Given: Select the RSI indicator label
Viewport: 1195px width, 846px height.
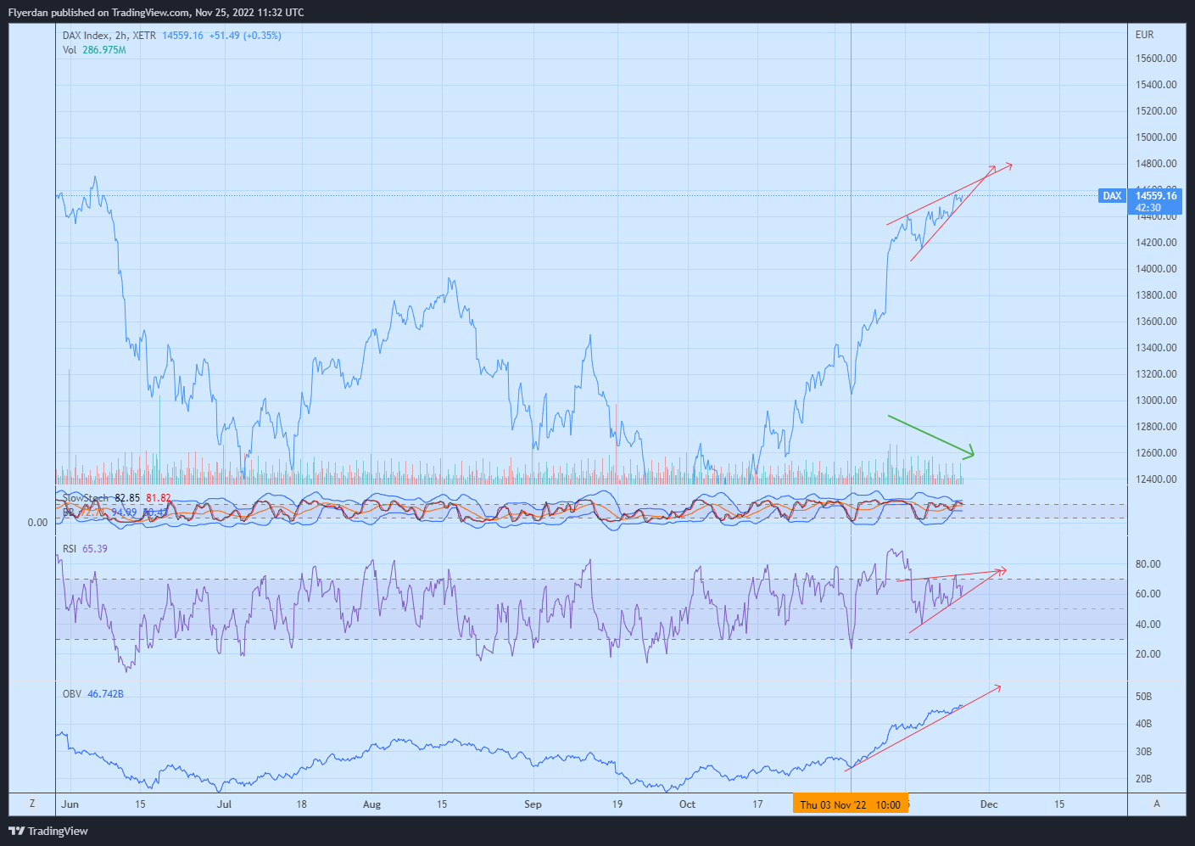Looking at the screenshot, I should (70, 549).
